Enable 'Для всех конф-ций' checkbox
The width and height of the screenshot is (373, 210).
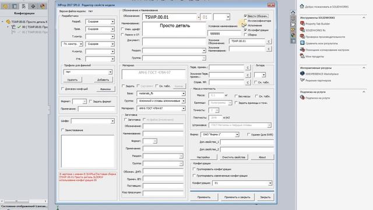coord(63,89)
